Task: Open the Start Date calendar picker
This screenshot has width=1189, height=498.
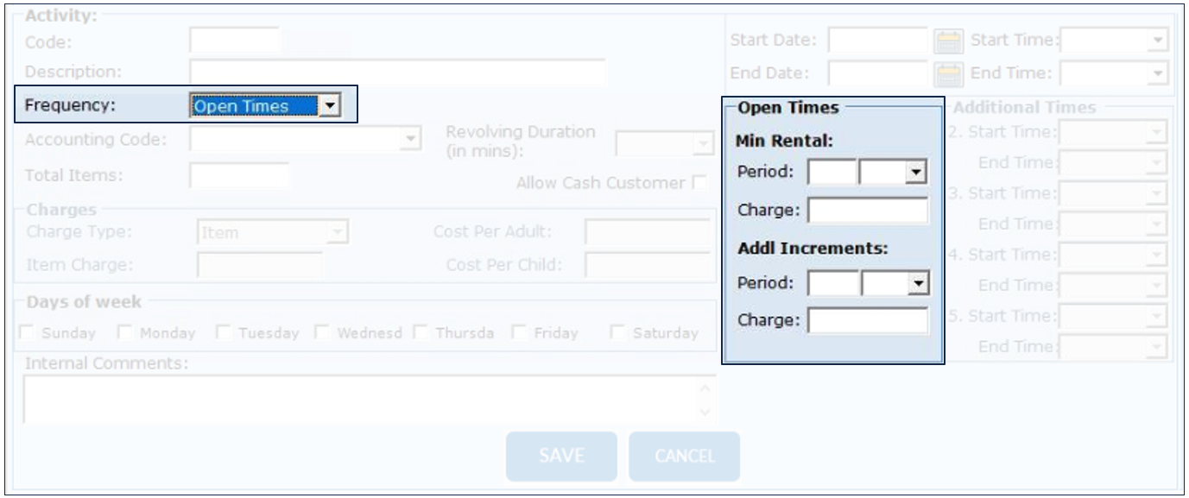Action: click(x=949, y=41)
